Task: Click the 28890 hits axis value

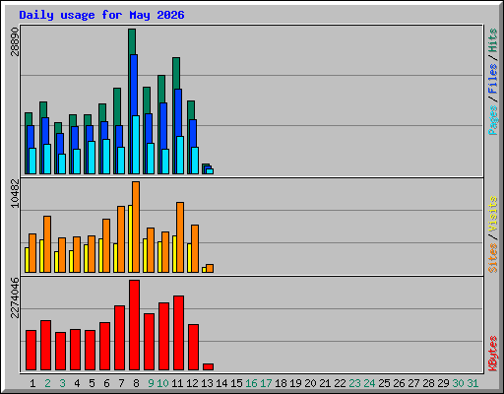Action: [15, 41]
